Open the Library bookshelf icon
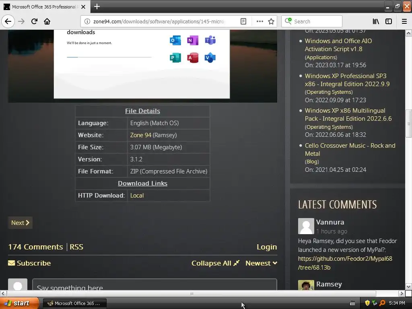The width and height of the screenshot is (412, 309). [x=376, y=21]
